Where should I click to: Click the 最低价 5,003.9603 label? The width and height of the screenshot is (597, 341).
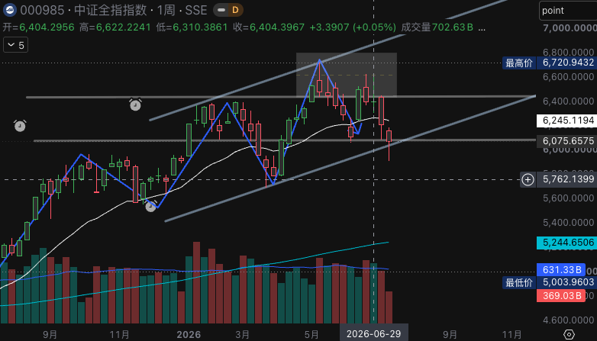pyautogui.click(x=550, y=282)
